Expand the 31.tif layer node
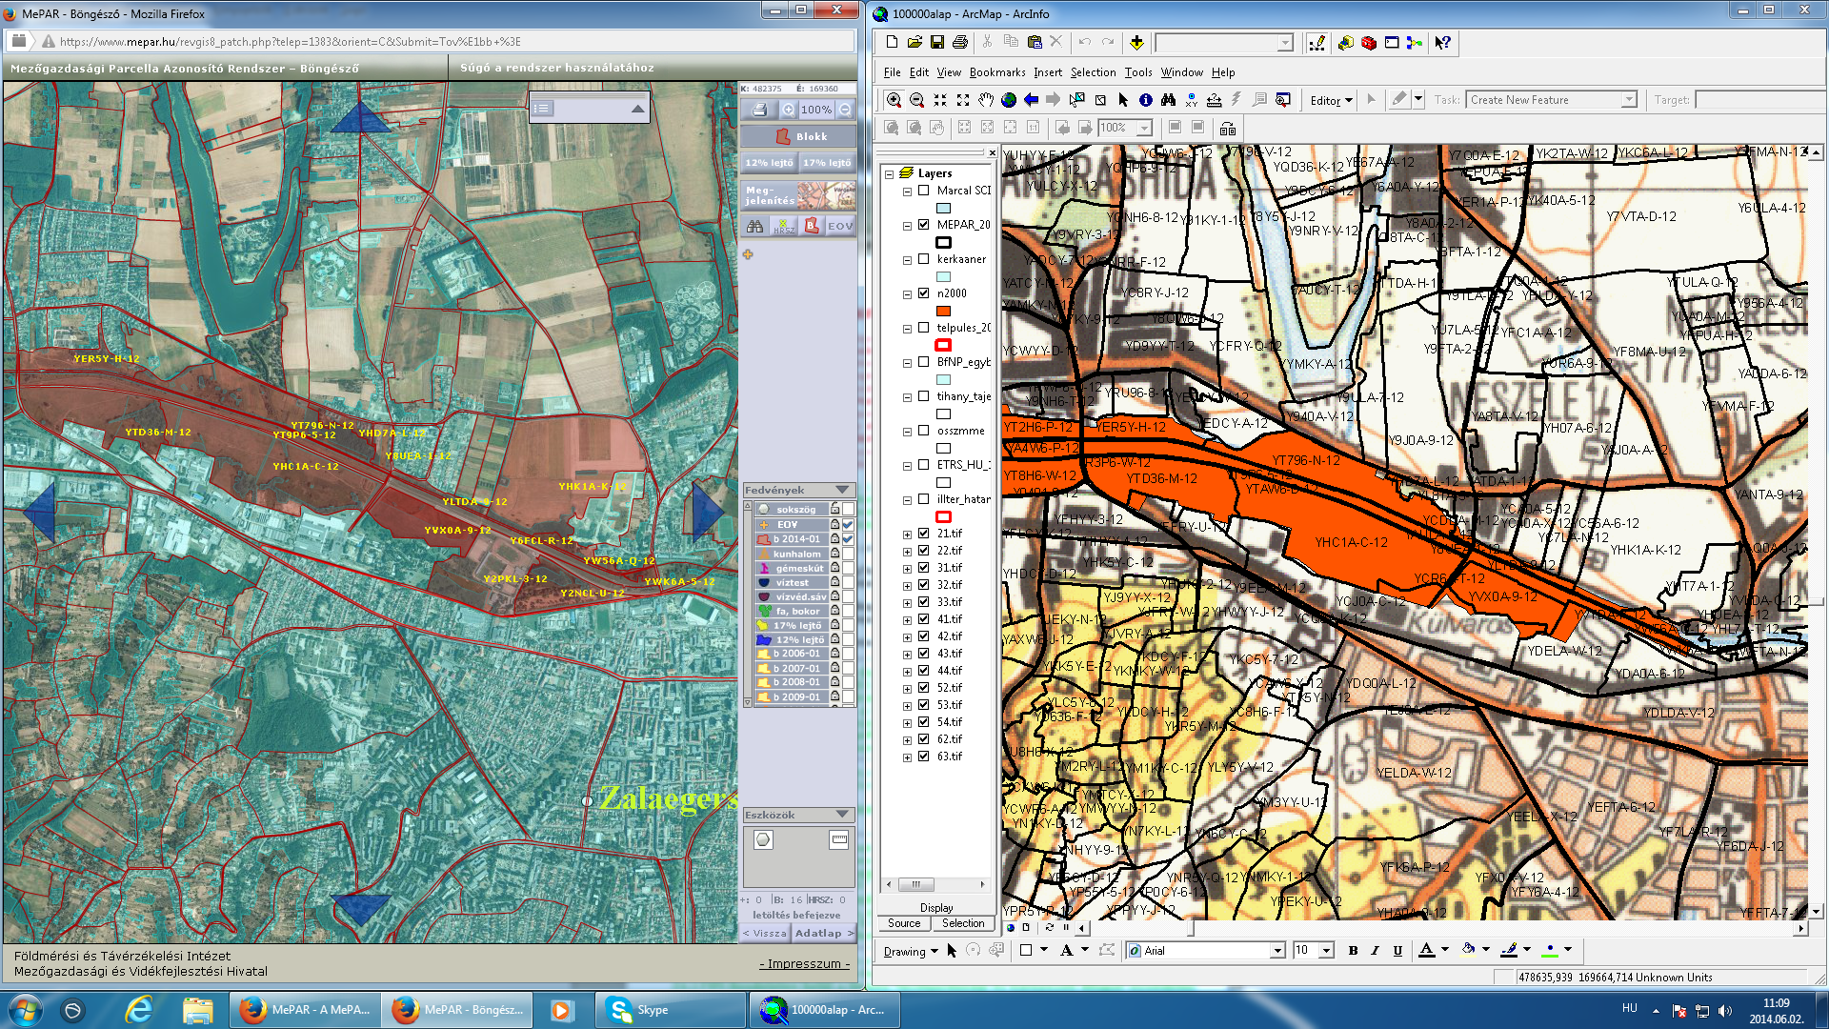Screen dimensions: 1829x1029 click(908, 569)
